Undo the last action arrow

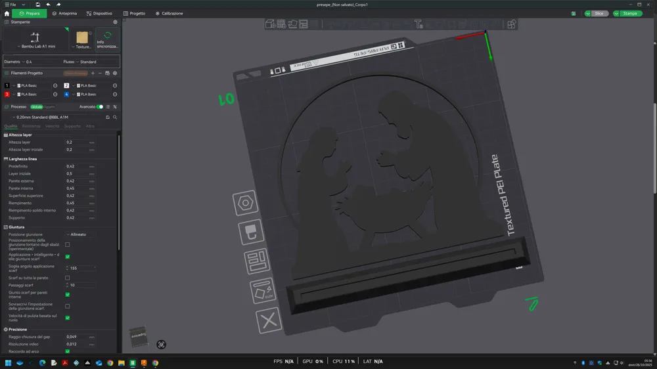pos(48,5)
